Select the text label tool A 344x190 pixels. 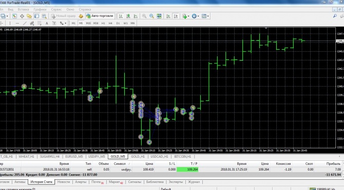(47, 23)
